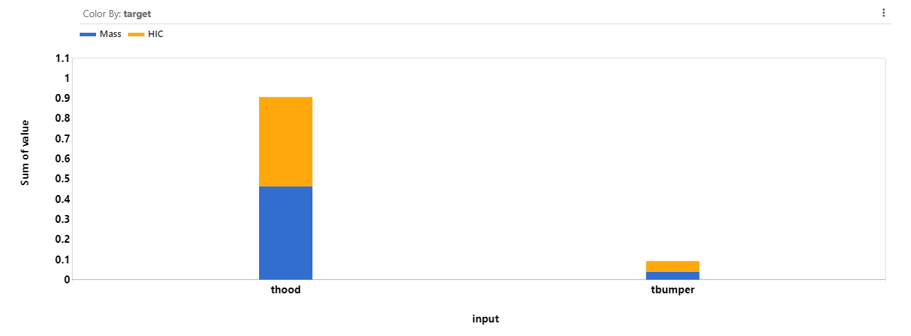Image resolution: width=911 pixels, height=336 pixels.
Task: Click the 1 y-axis tick label
Action: [67, 78]
